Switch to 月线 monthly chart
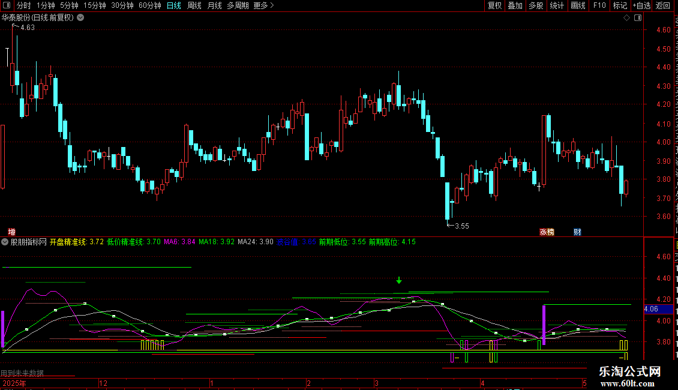678x390 pixels. [214, 5]
